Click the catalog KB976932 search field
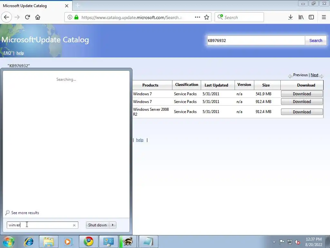This screenshot has width=330, height=248. (x=256, y=40)
